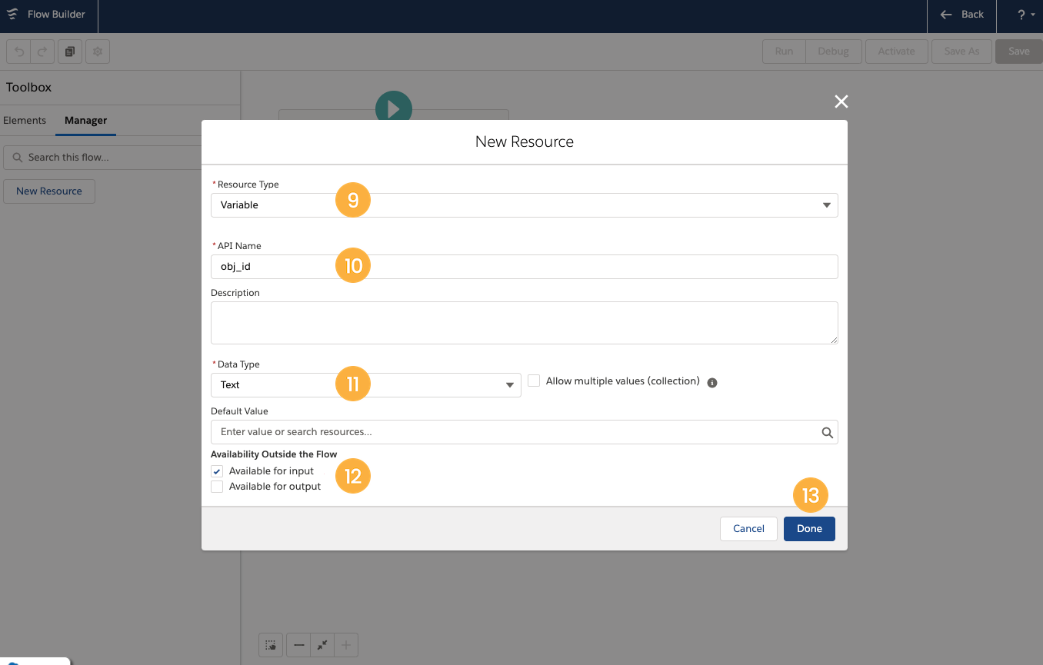Enable Allow multiple values (collection)
Screen dimensions: 1043x665
click(x=534, y=380)
